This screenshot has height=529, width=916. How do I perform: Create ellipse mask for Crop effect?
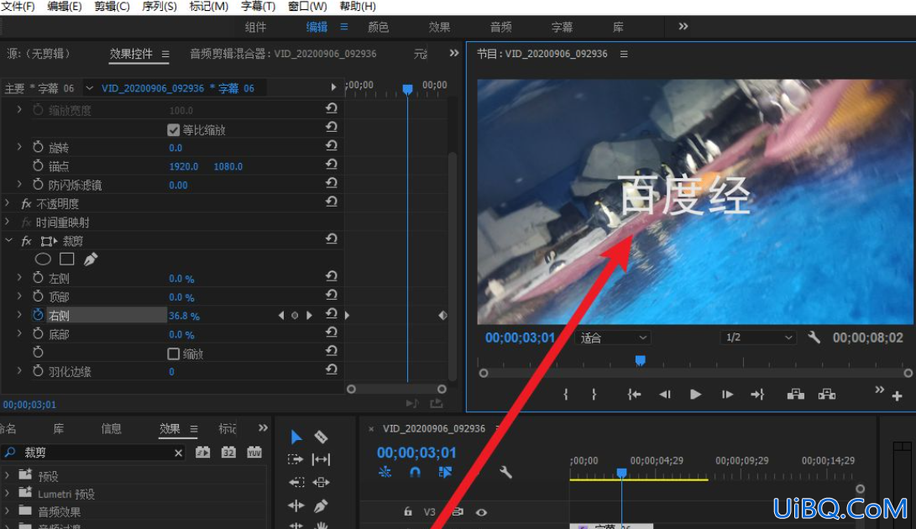(x=43, y=259)
